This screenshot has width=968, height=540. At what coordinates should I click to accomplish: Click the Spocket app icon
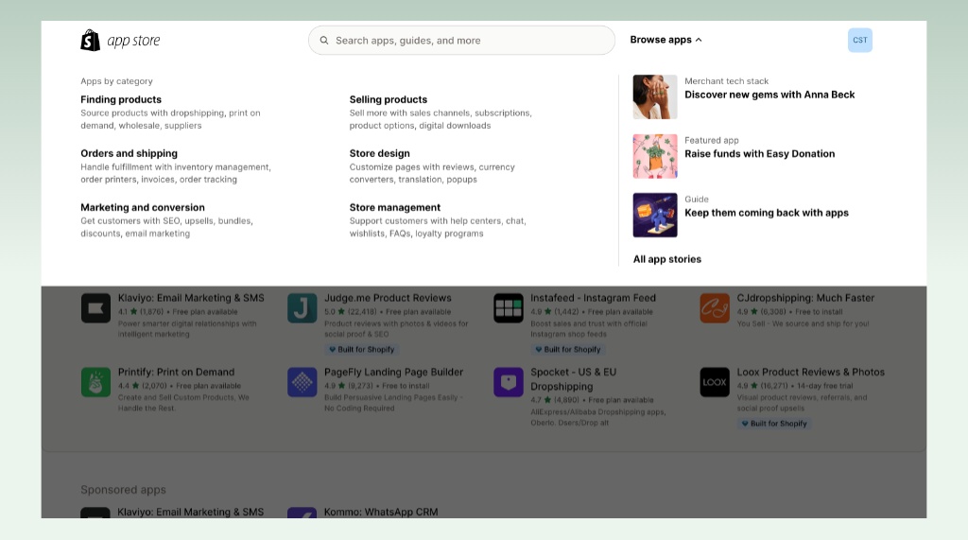coord(508,382)
